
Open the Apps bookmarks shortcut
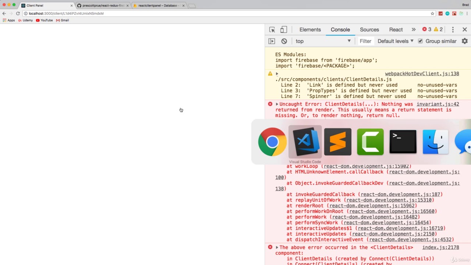coord(9,20)
